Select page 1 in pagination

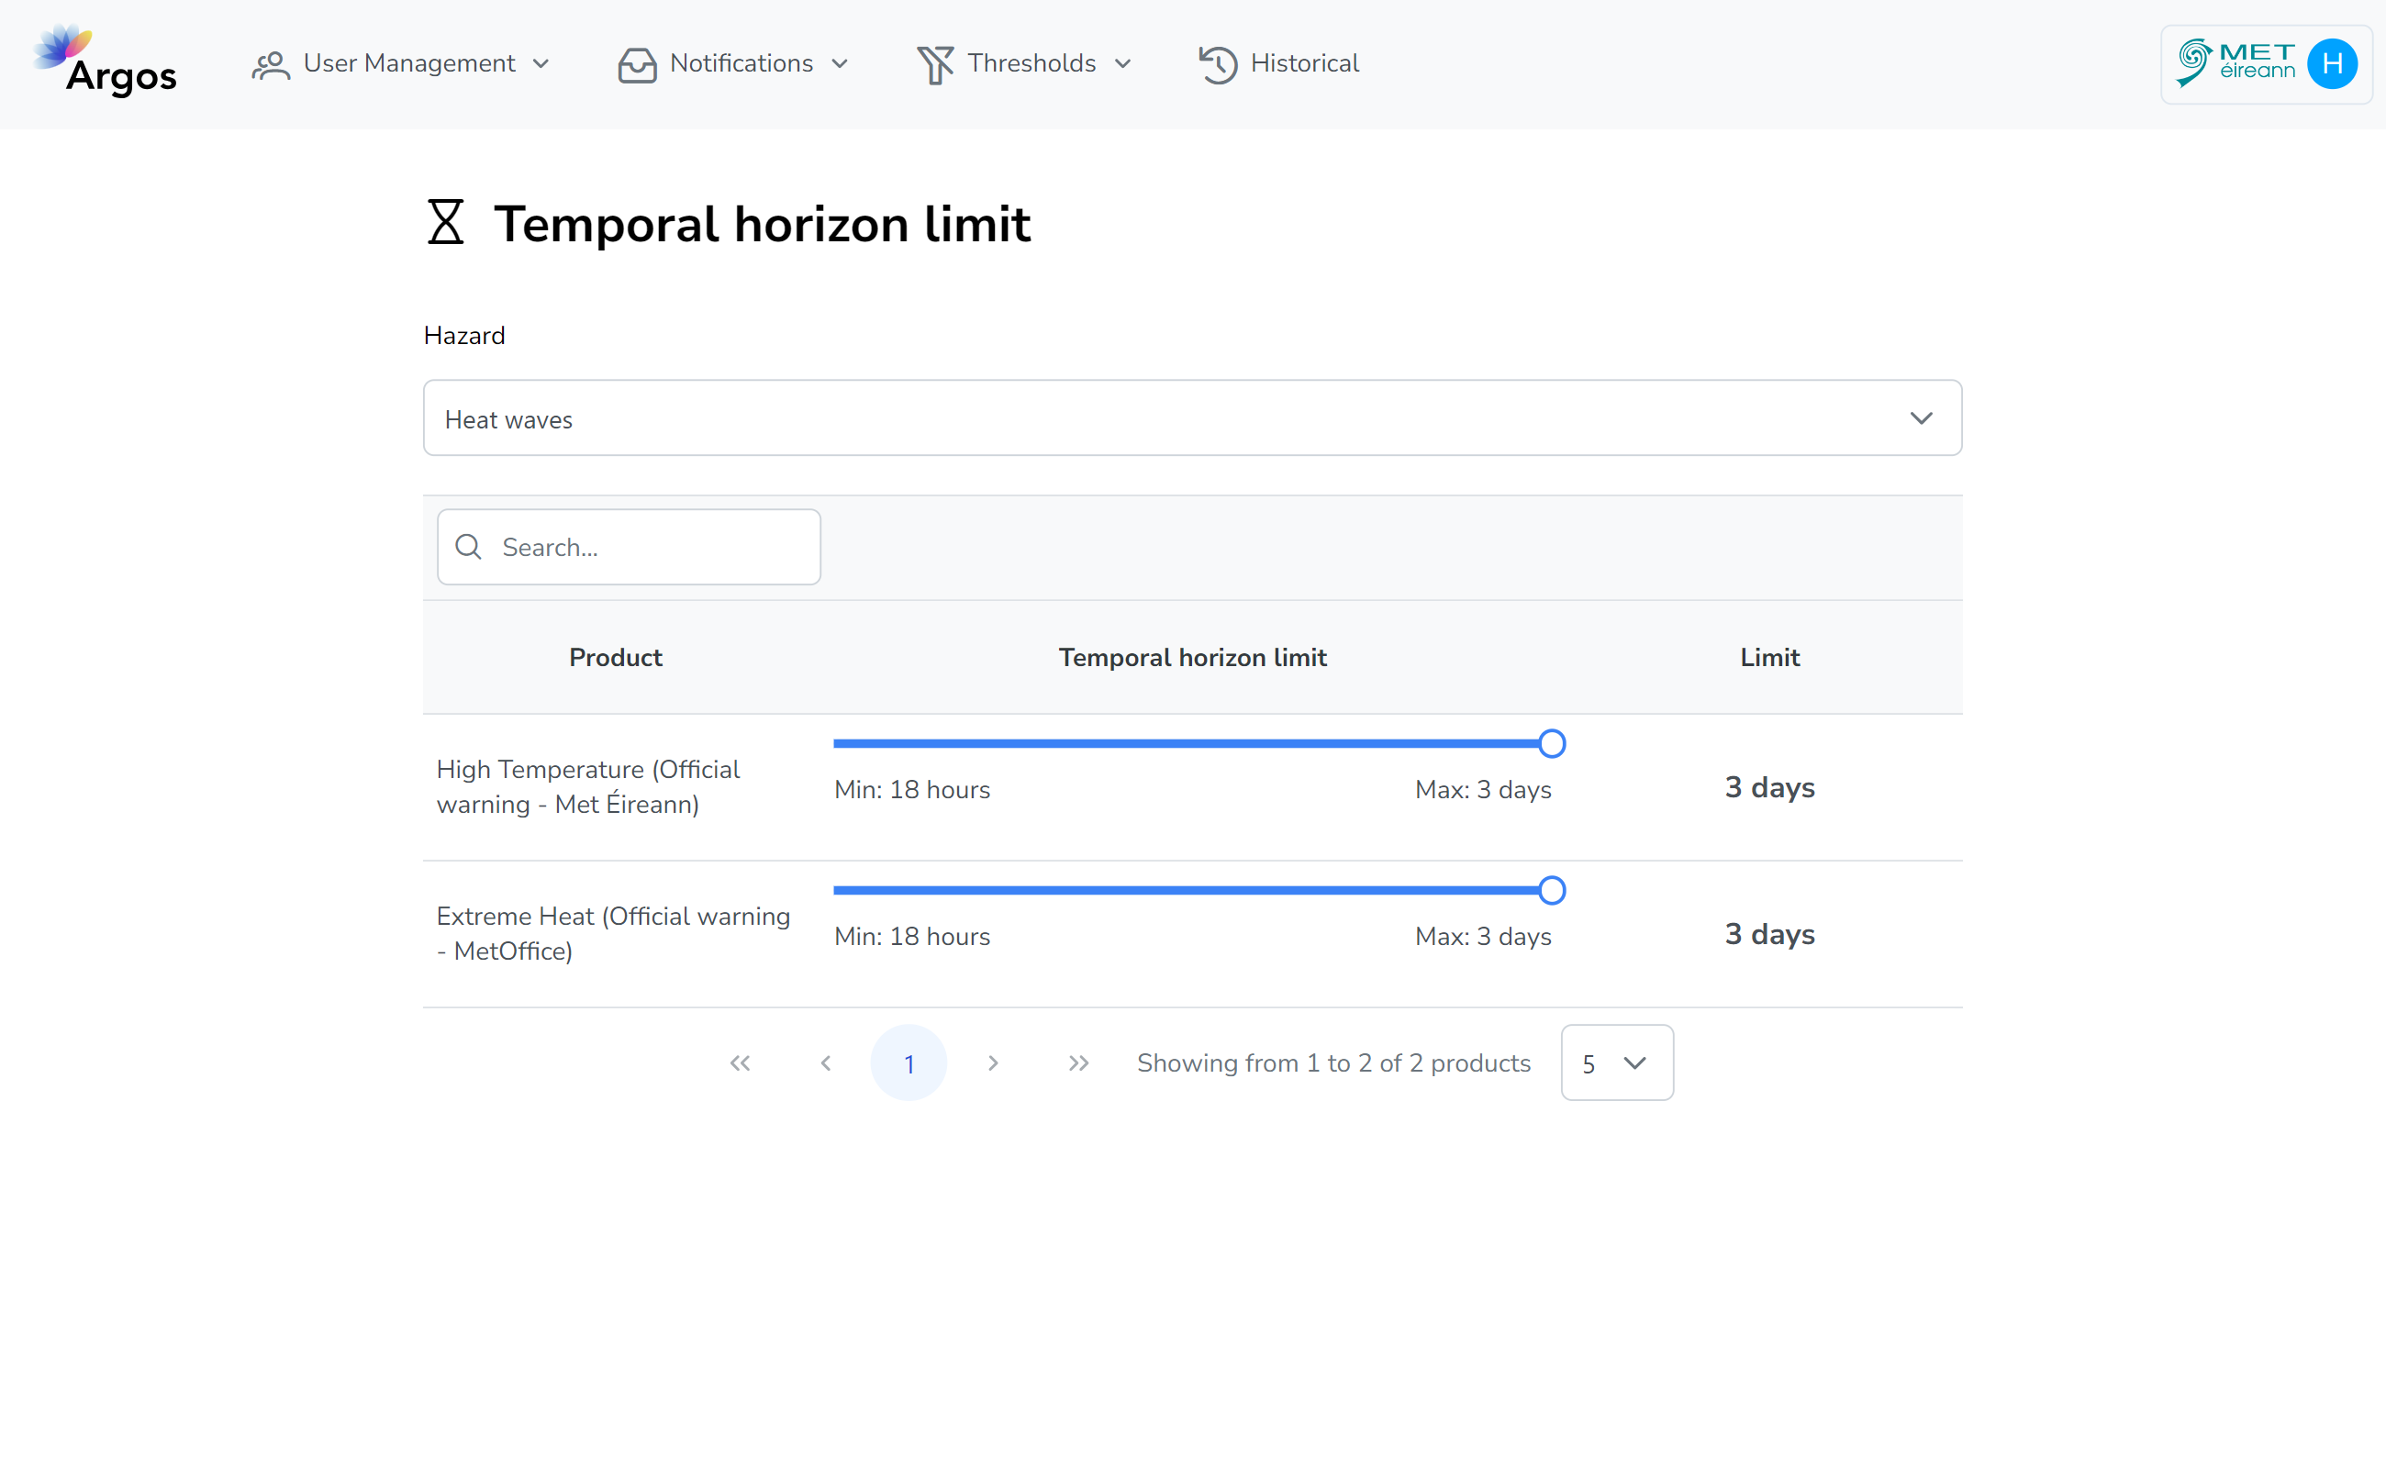point(909,1063)
